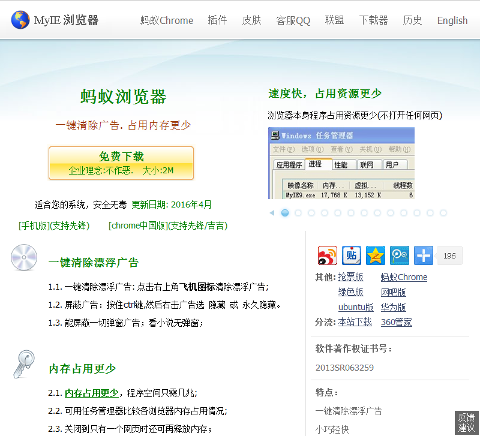Click heading 内存占用更少
Image resolution: width=480 pixels, height=436 pixels.
[82, 369]
